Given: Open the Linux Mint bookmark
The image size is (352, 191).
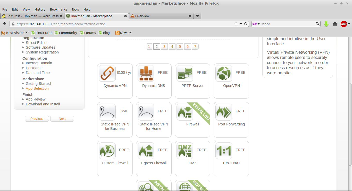Looking at the screenshot, I should (41, 33).
